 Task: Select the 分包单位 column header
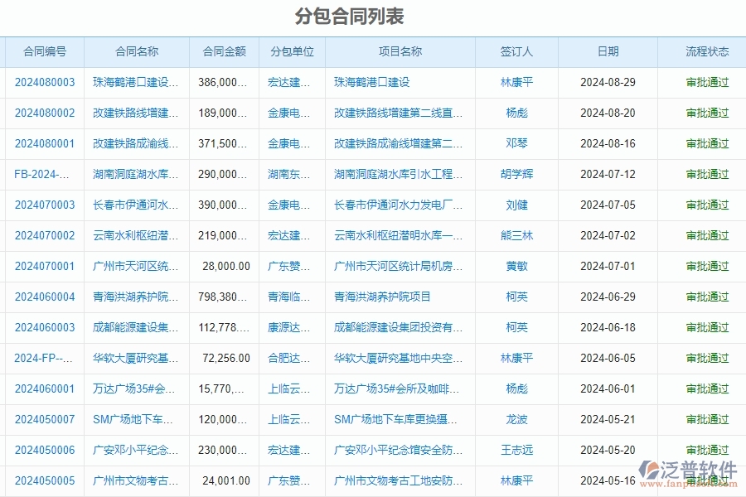click(290, 51)
